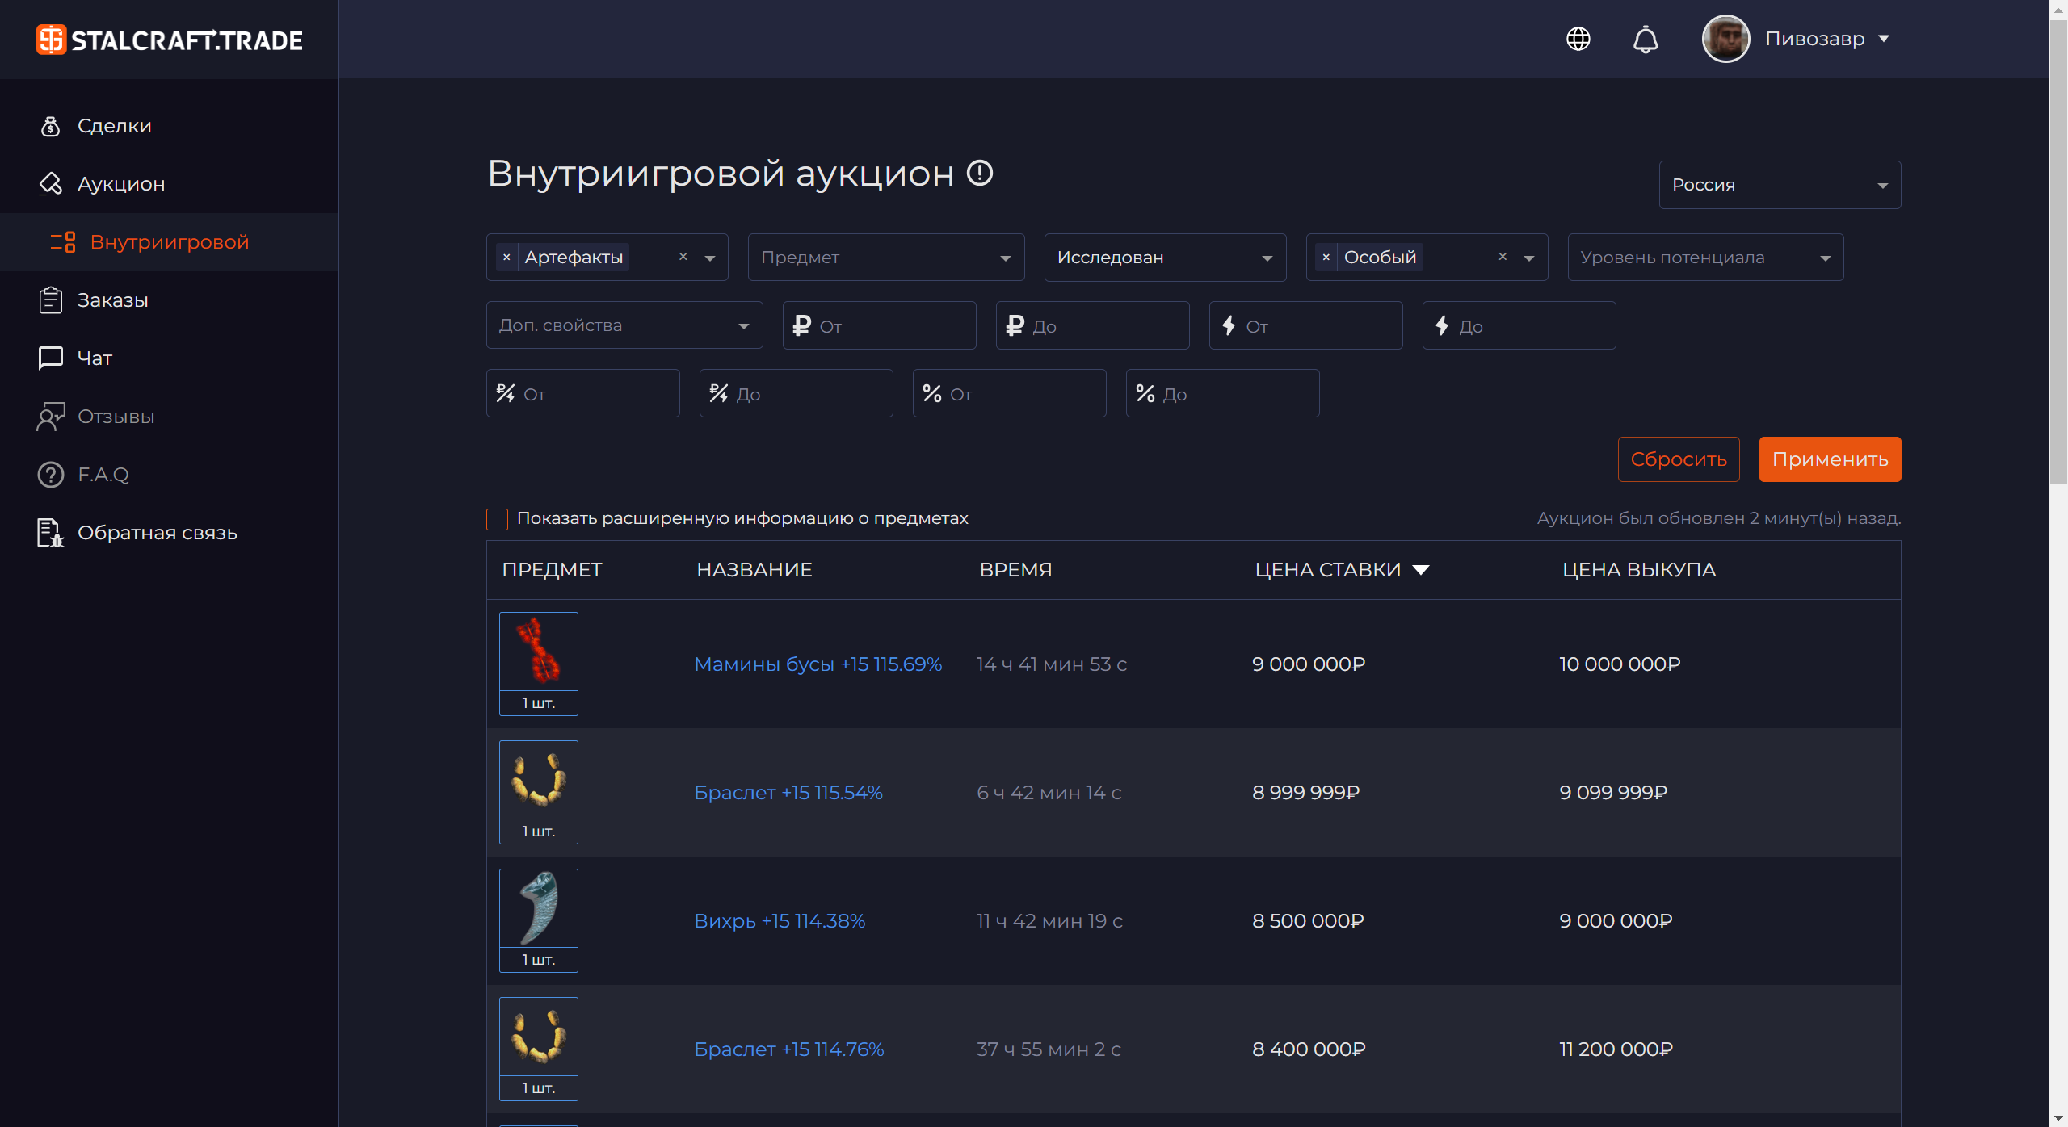Expand the Особый quality dropdown

coord(1529,258)
